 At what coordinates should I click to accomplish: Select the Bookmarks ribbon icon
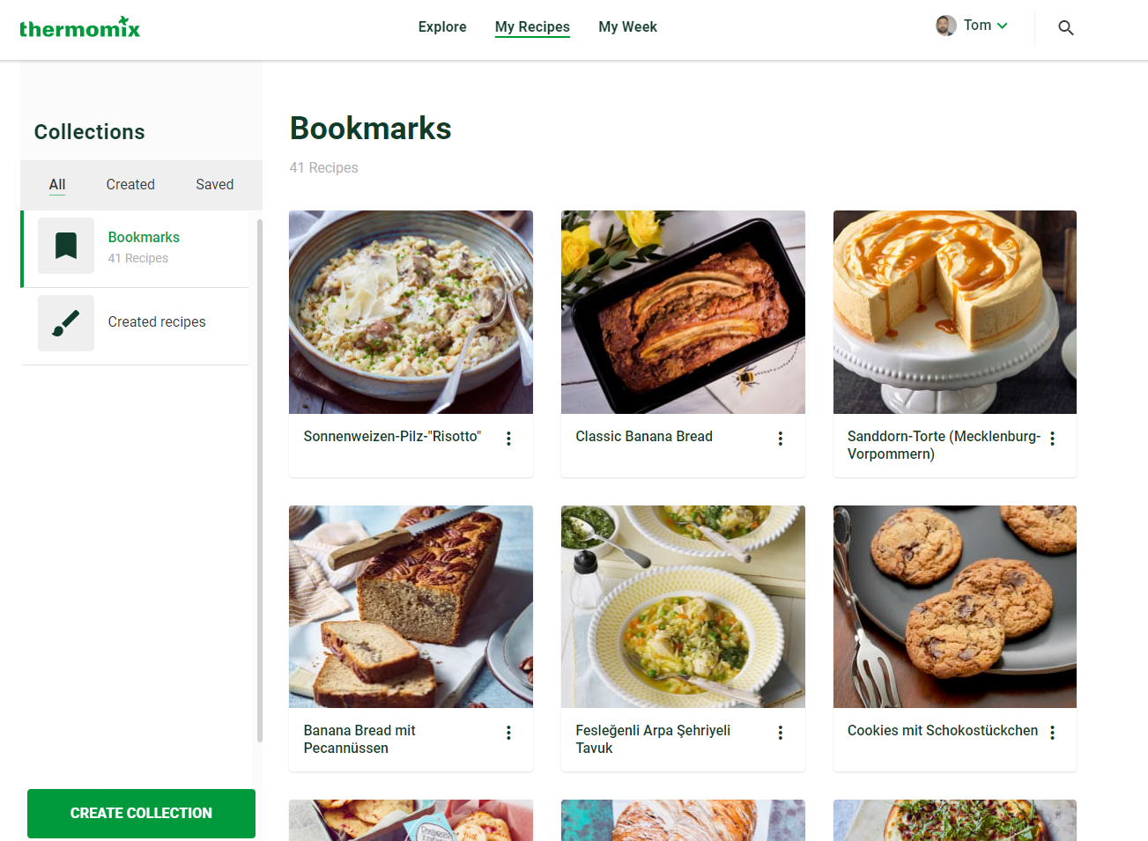click(x=66, y=246)
